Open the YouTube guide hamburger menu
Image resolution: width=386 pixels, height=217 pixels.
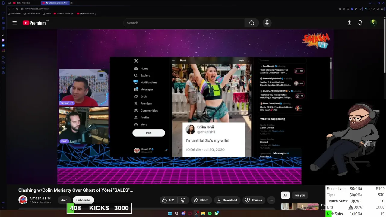(14, 23)
